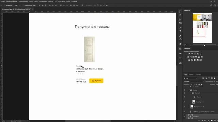Toggle visibility of top layer group
The image size is (218, 122).
pos(185,90)
